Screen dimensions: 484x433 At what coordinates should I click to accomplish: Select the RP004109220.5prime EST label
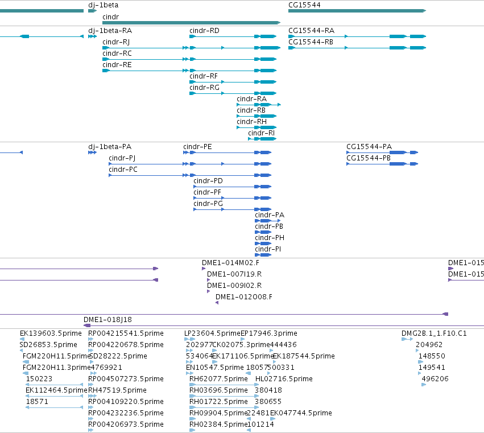click(126, 402)
